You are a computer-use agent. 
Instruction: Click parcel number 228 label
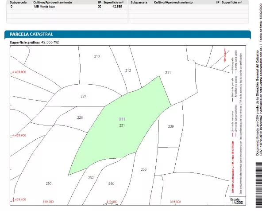[80, 117]
